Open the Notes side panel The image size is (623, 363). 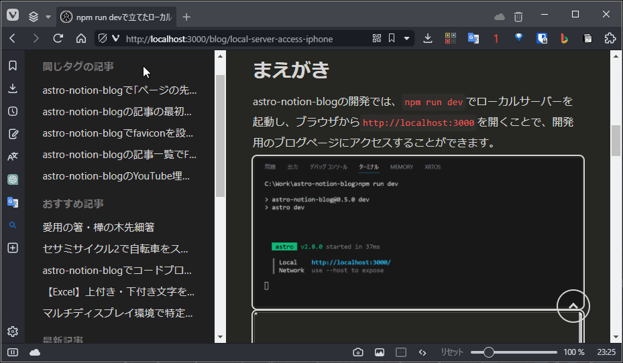click(x=13, y=134)
